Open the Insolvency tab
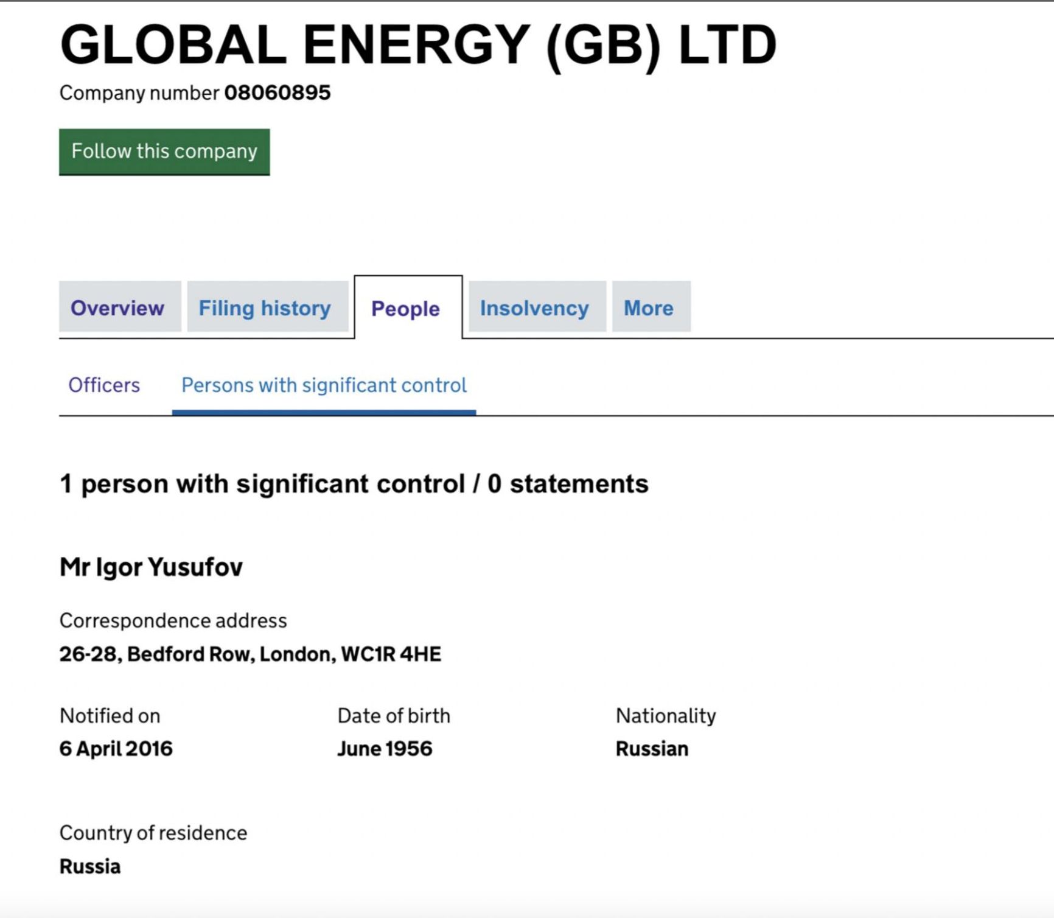 [x=534, y=308]
